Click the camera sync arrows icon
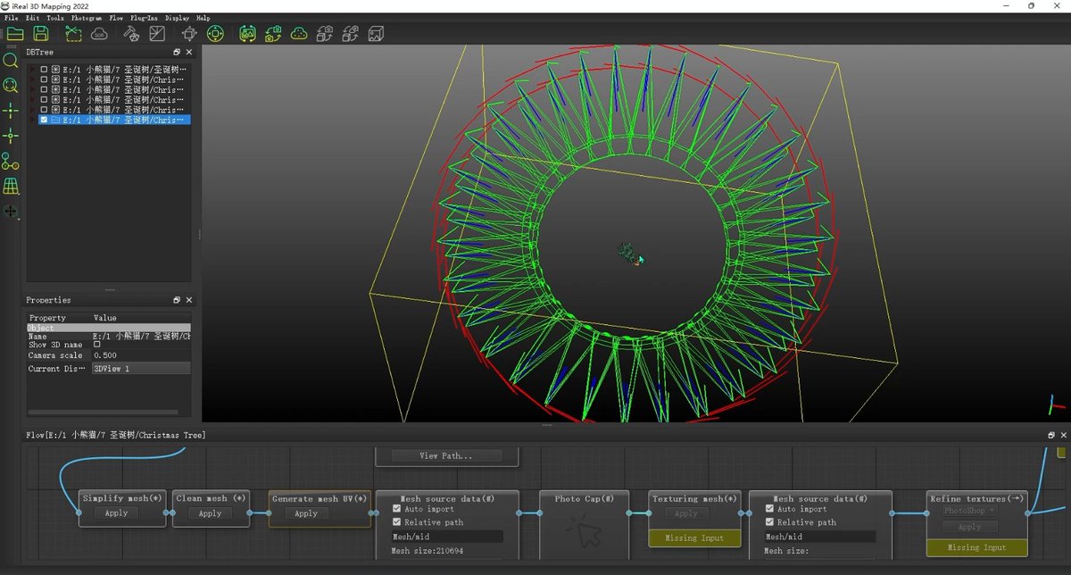The image size is (1071, 575). point(273,34)
